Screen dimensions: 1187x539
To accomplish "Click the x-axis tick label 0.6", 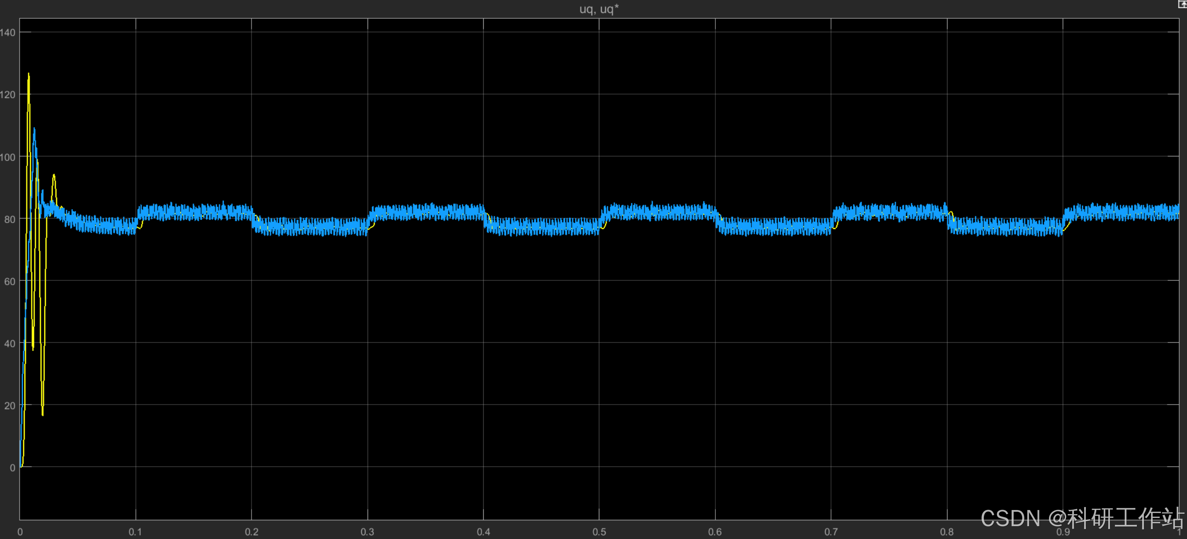I will [x=715, y=532].
